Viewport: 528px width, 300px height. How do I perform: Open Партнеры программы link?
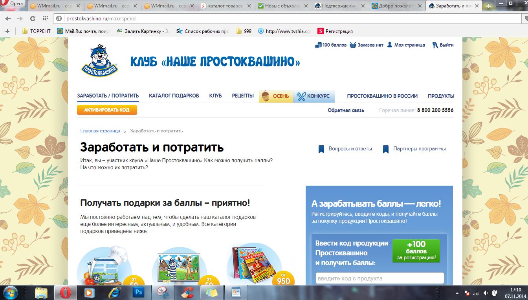[x=420, y=149]
